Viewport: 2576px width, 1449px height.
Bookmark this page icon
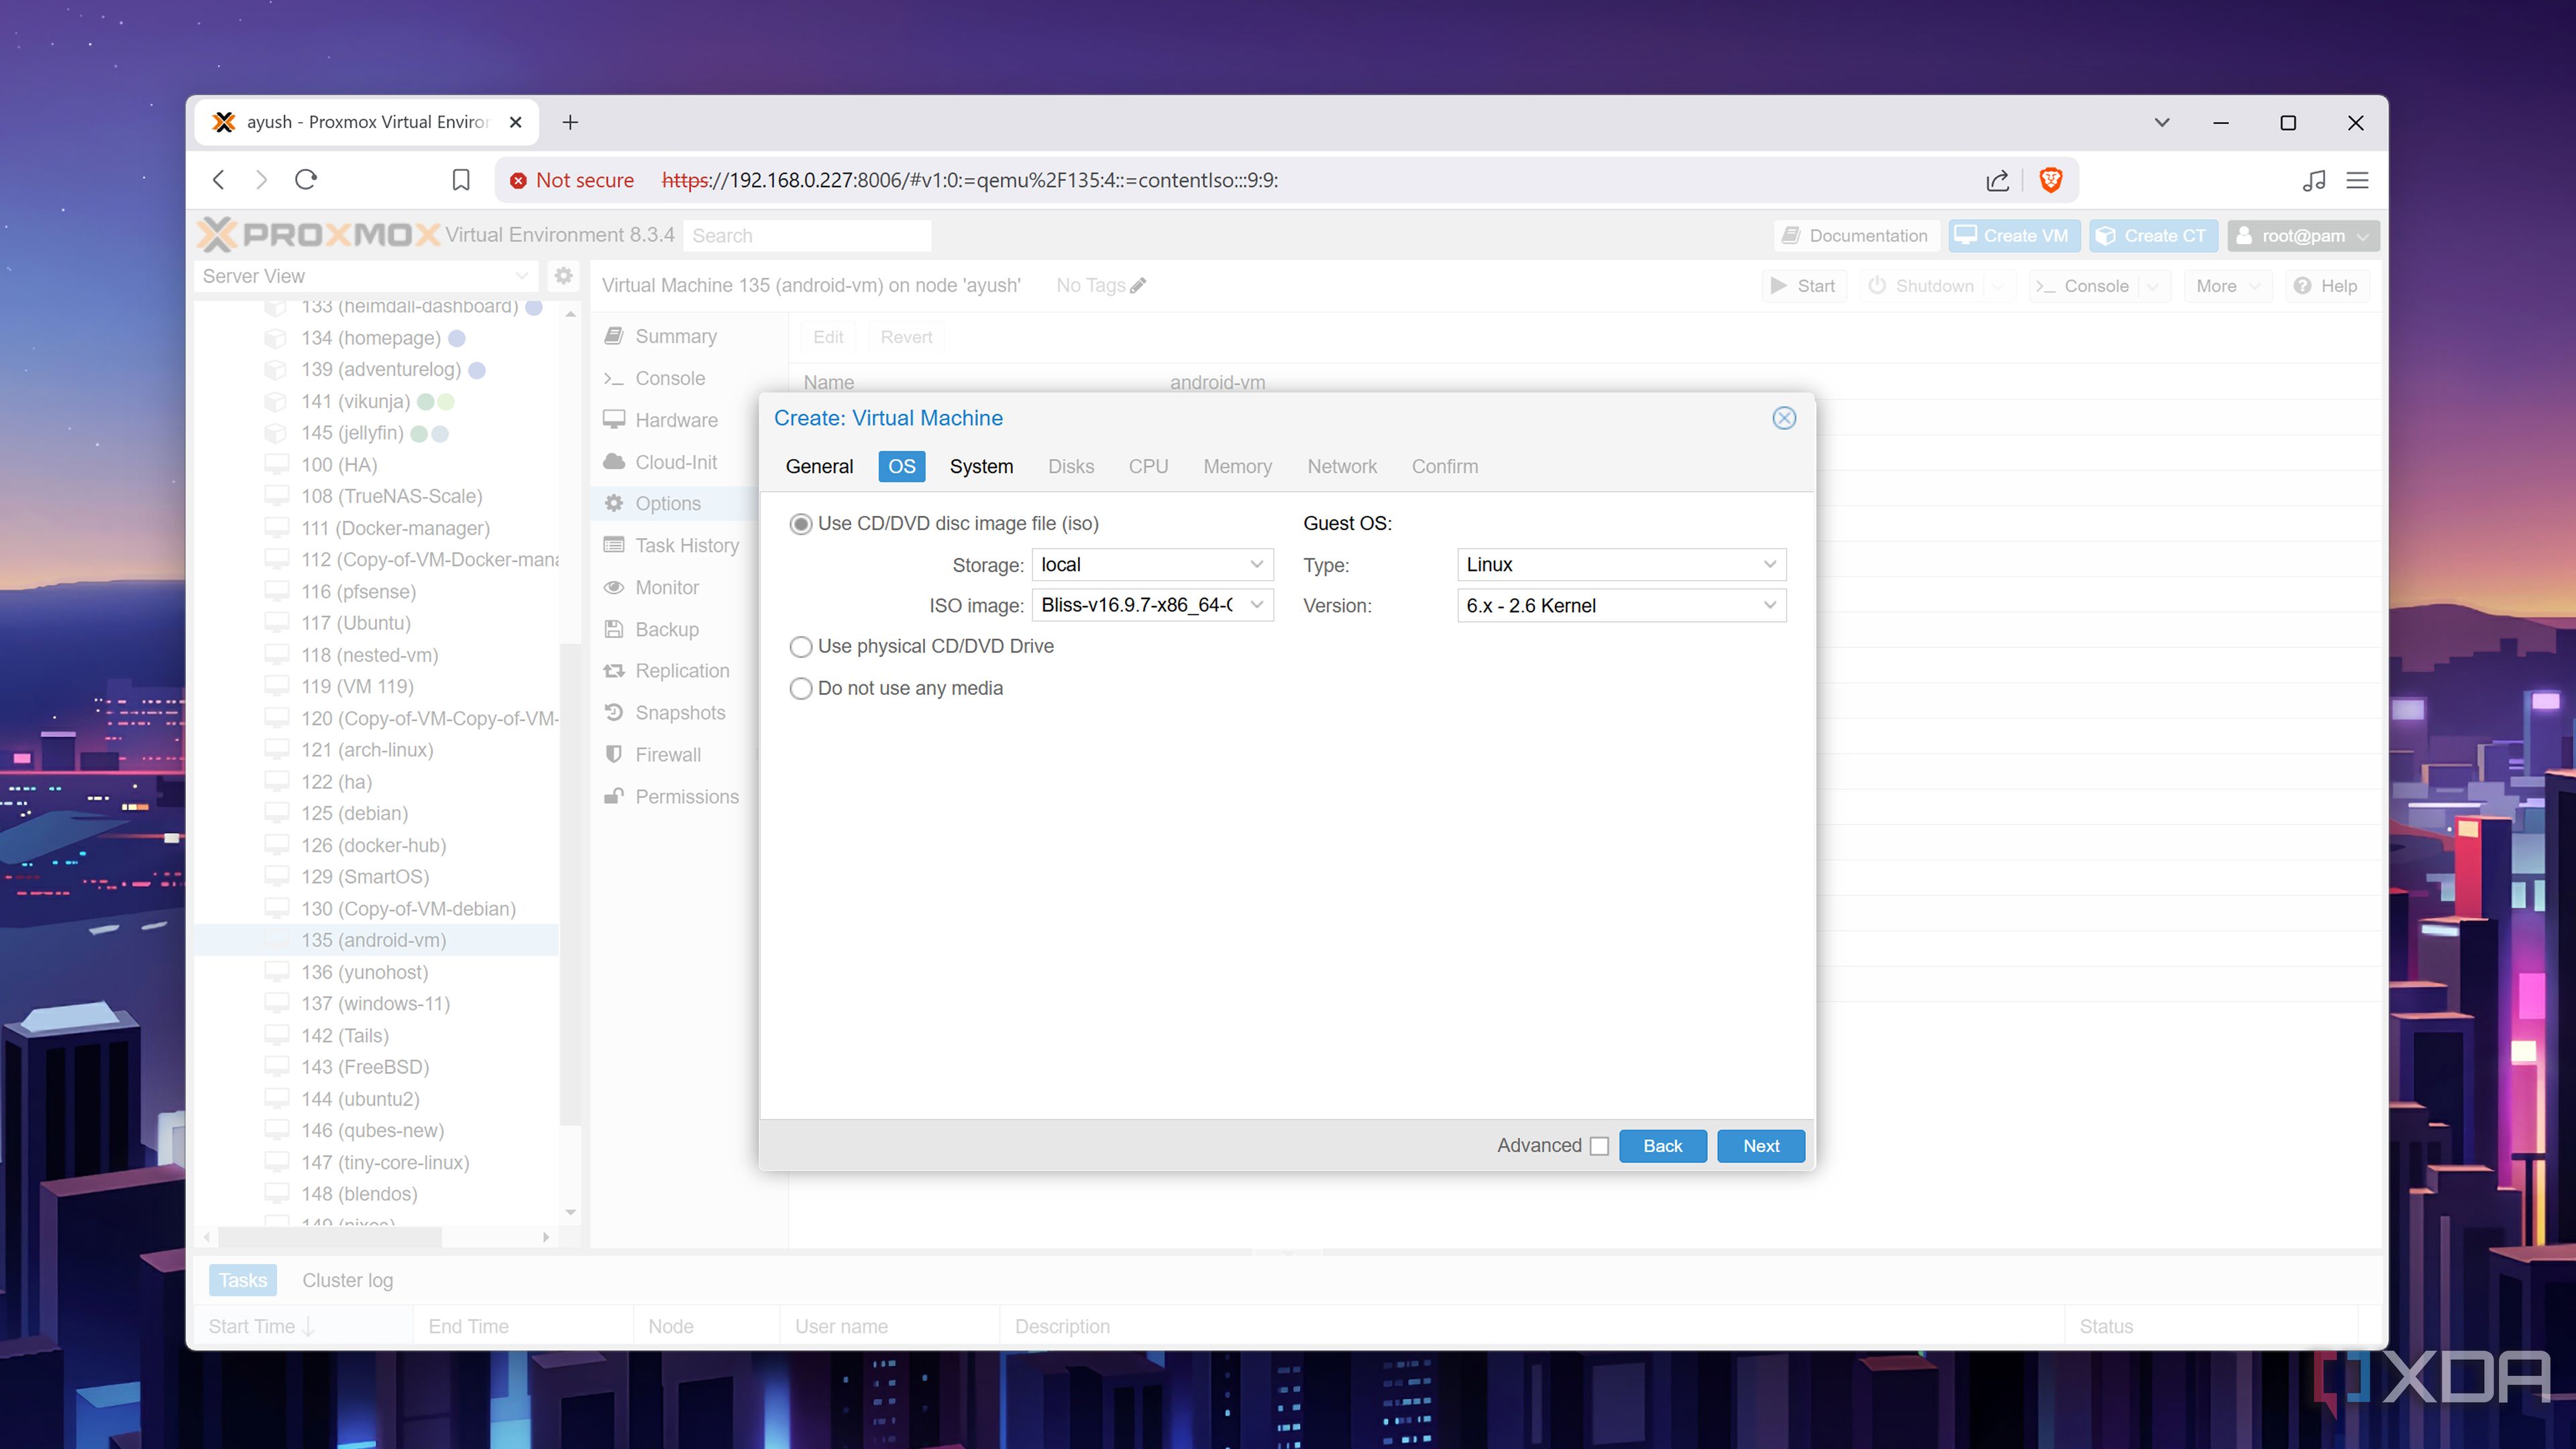[x=461, y=180]
